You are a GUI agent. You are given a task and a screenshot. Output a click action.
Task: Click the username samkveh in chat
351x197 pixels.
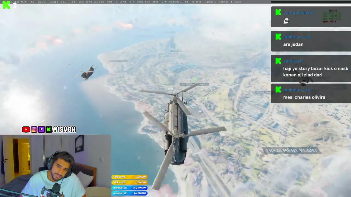click(293, 61)
